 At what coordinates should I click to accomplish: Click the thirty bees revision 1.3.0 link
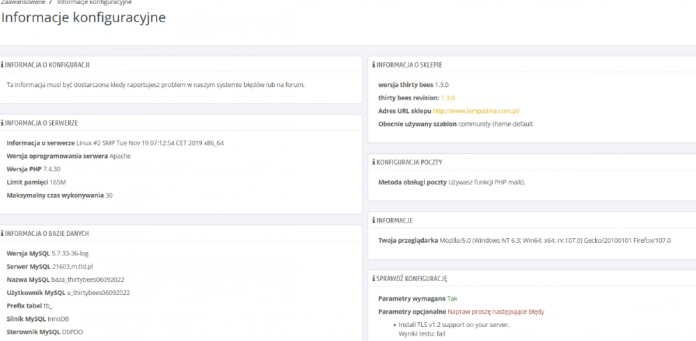click(x=448, y=97)
